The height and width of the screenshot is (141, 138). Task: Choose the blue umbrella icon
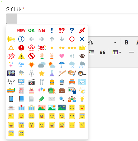[62, 65]
